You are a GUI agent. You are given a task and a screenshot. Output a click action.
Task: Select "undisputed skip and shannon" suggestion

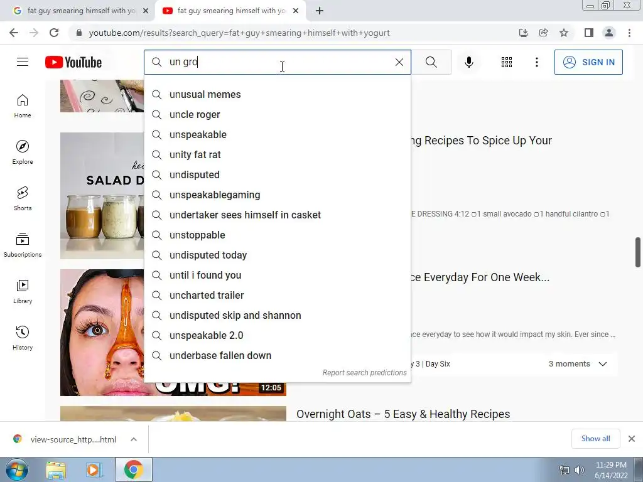pyautogui.click(x=277, y=315)
